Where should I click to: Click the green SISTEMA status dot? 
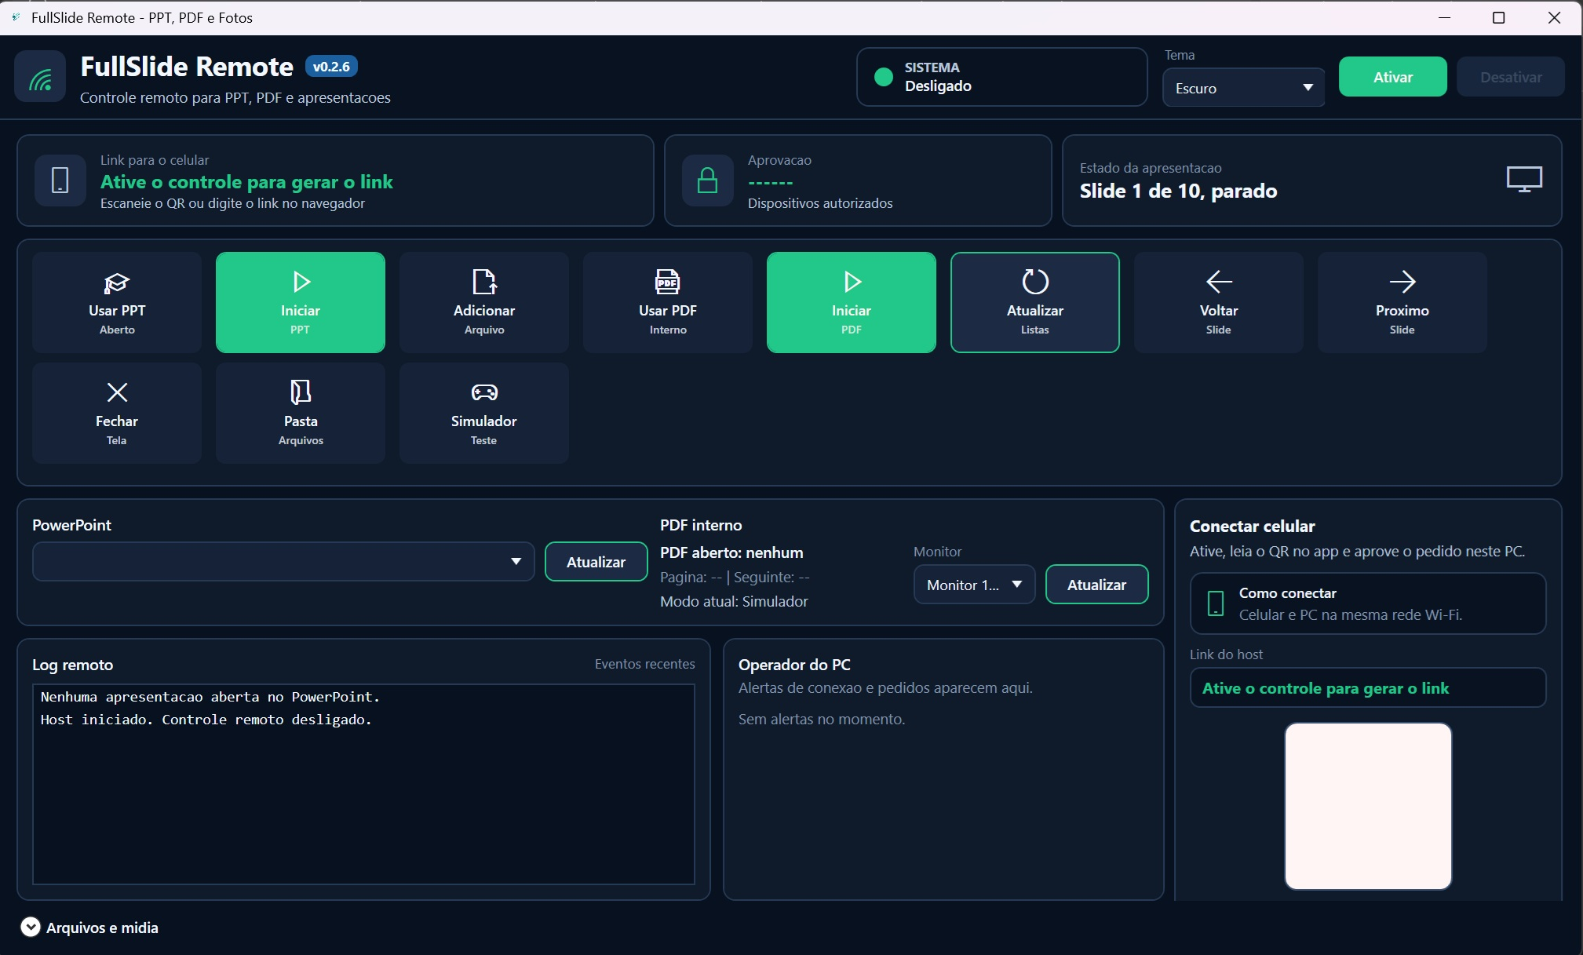coord(884,77)
